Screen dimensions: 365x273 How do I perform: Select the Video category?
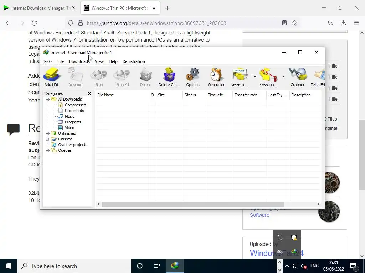click(x=70, y=128)
